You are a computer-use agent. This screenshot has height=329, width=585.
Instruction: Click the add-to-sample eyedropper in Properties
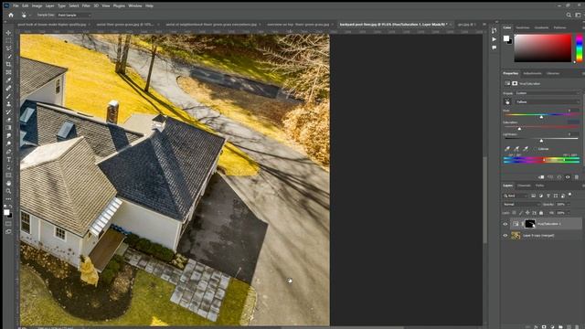pyautogui.click(x=516, y=149)
